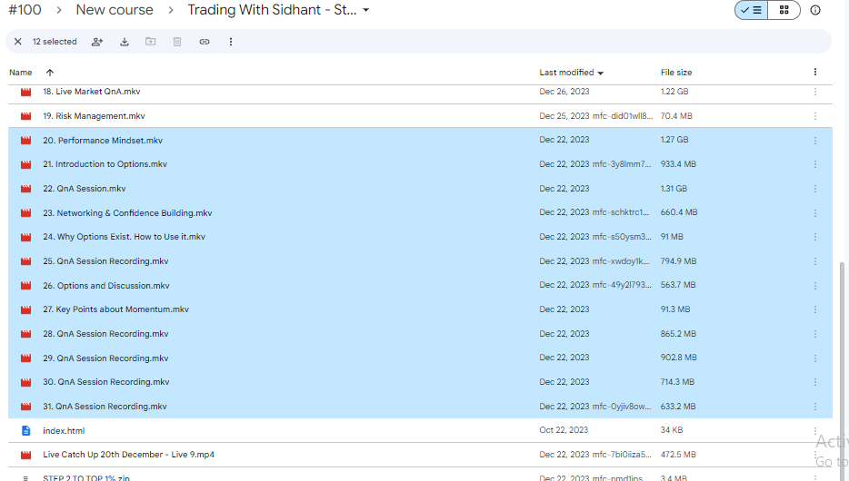This screenshot has width=849, height=481.
Task: Clear the 12 selected items
Action: (17, 42)
